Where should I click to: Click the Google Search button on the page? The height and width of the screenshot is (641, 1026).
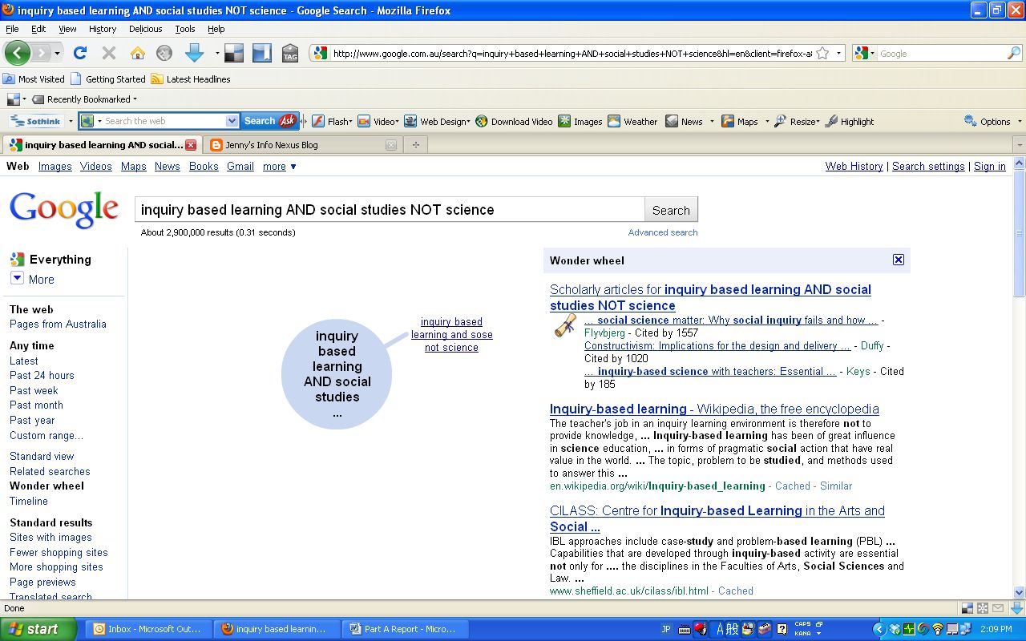[671, 210]
